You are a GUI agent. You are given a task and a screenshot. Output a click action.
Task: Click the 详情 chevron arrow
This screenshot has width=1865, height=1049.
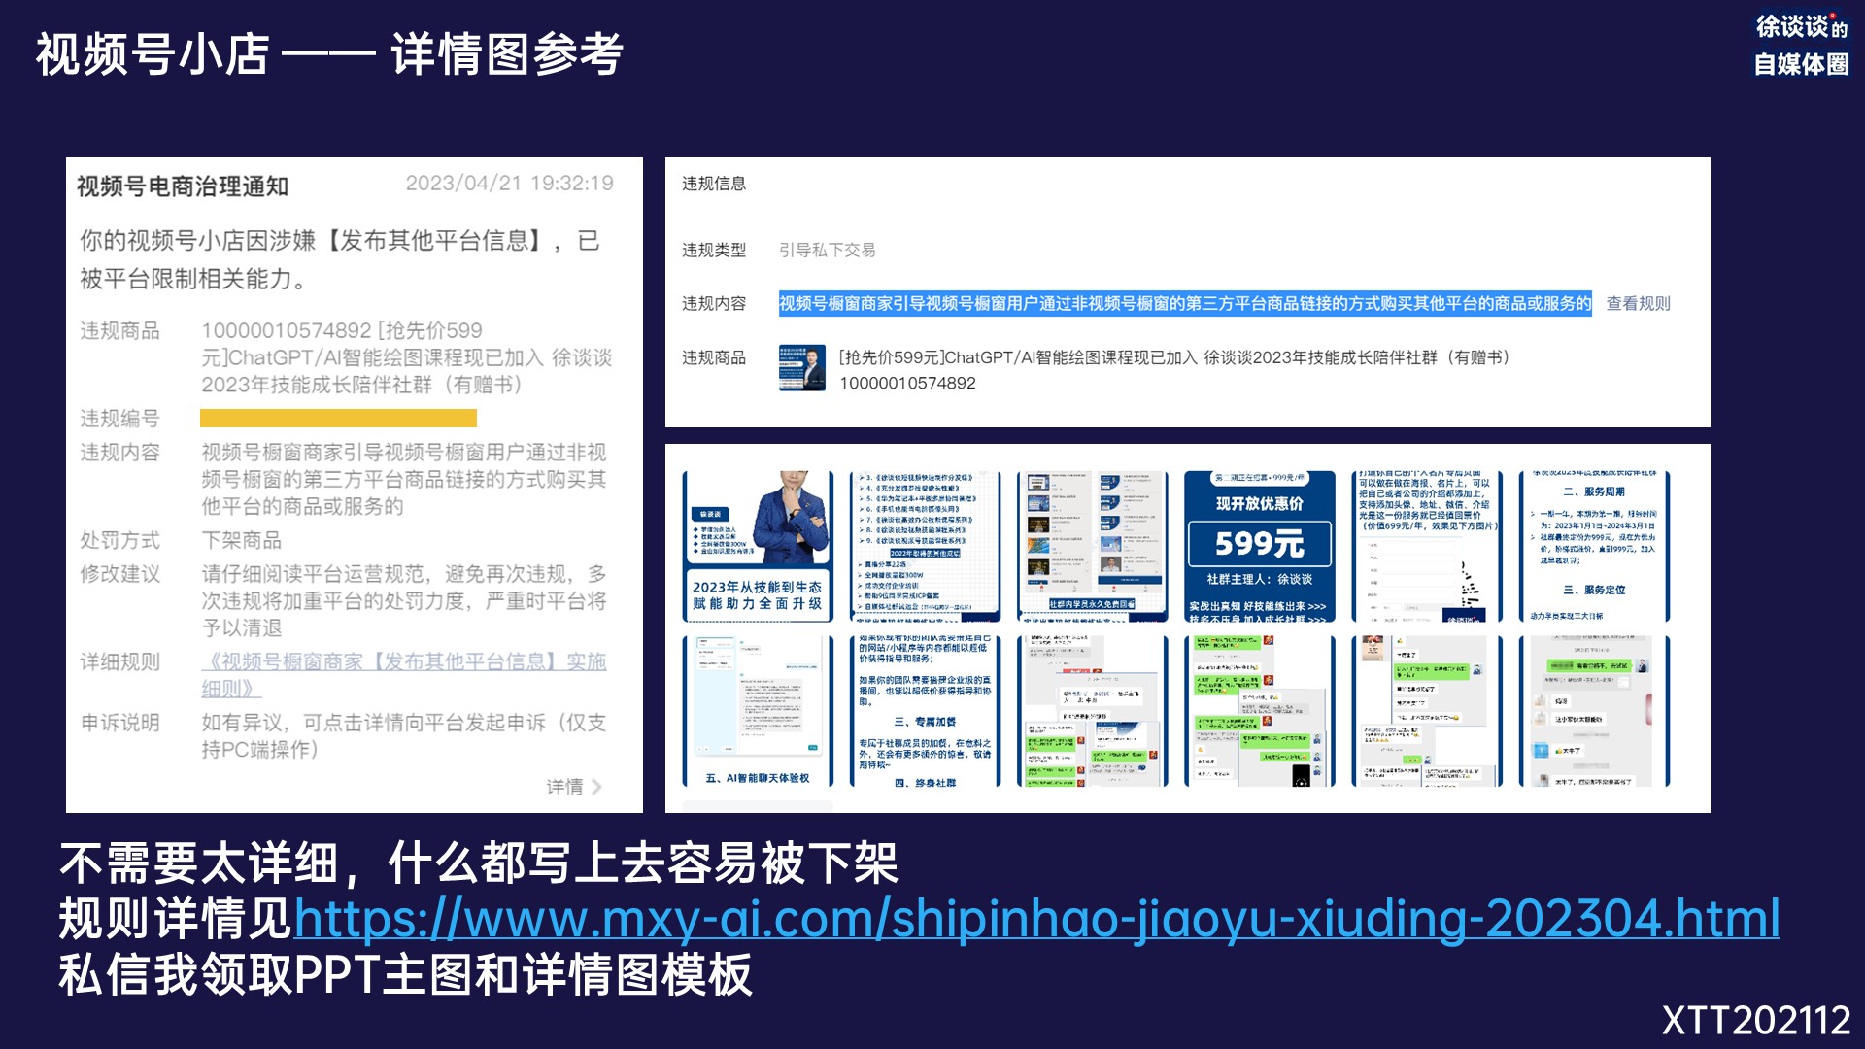coord(596,787)
